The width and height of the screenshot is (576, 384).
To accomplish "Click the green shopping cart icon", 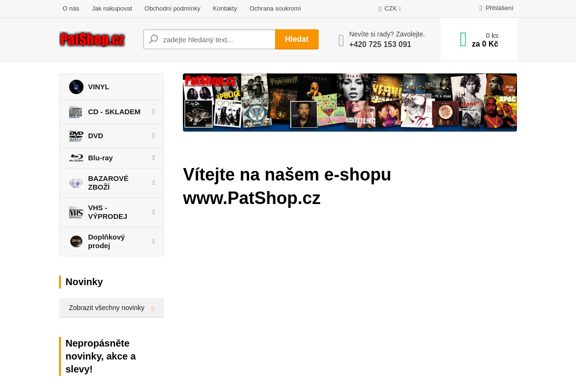I will (462, 39).
